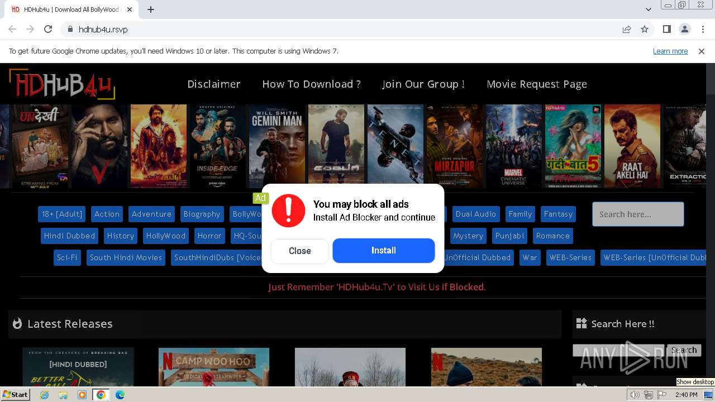This screenshot has width=715, height=402.
Task: Select the WEB-Series category tag
Action: pyautogui.click(x=570, y=257)
